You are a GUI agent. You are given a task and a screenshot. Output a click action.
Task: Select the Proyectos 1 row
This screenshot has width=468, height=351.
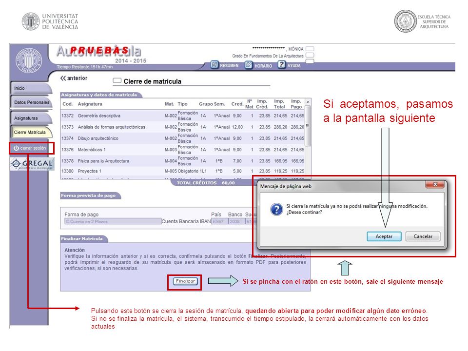tap(183, 171)
